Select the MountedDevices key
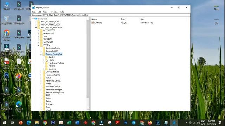 pos(53,86)
